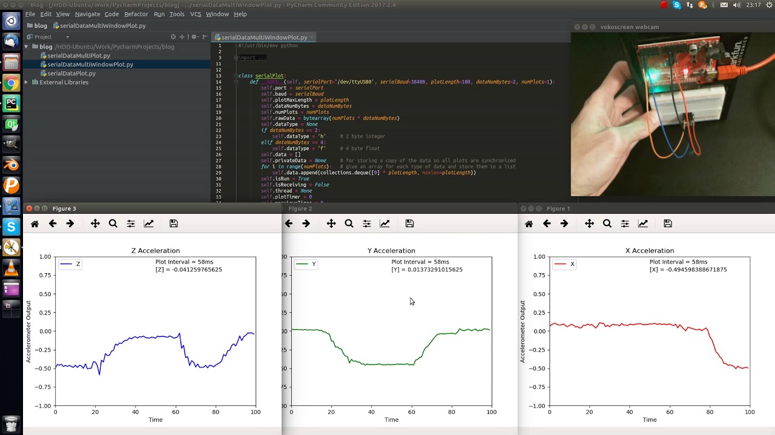This screenshot has height=435, width=775.
Task: Open Configure subplots in Figure 1
Action: coord(625,224)
